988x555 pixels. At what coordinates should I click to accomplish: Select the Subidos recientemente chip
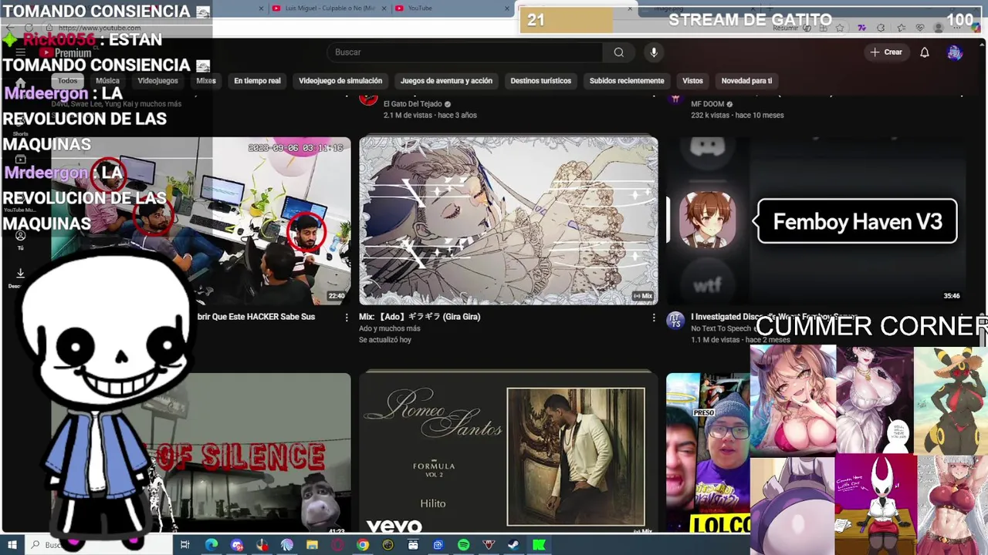(x=627, y=81)
